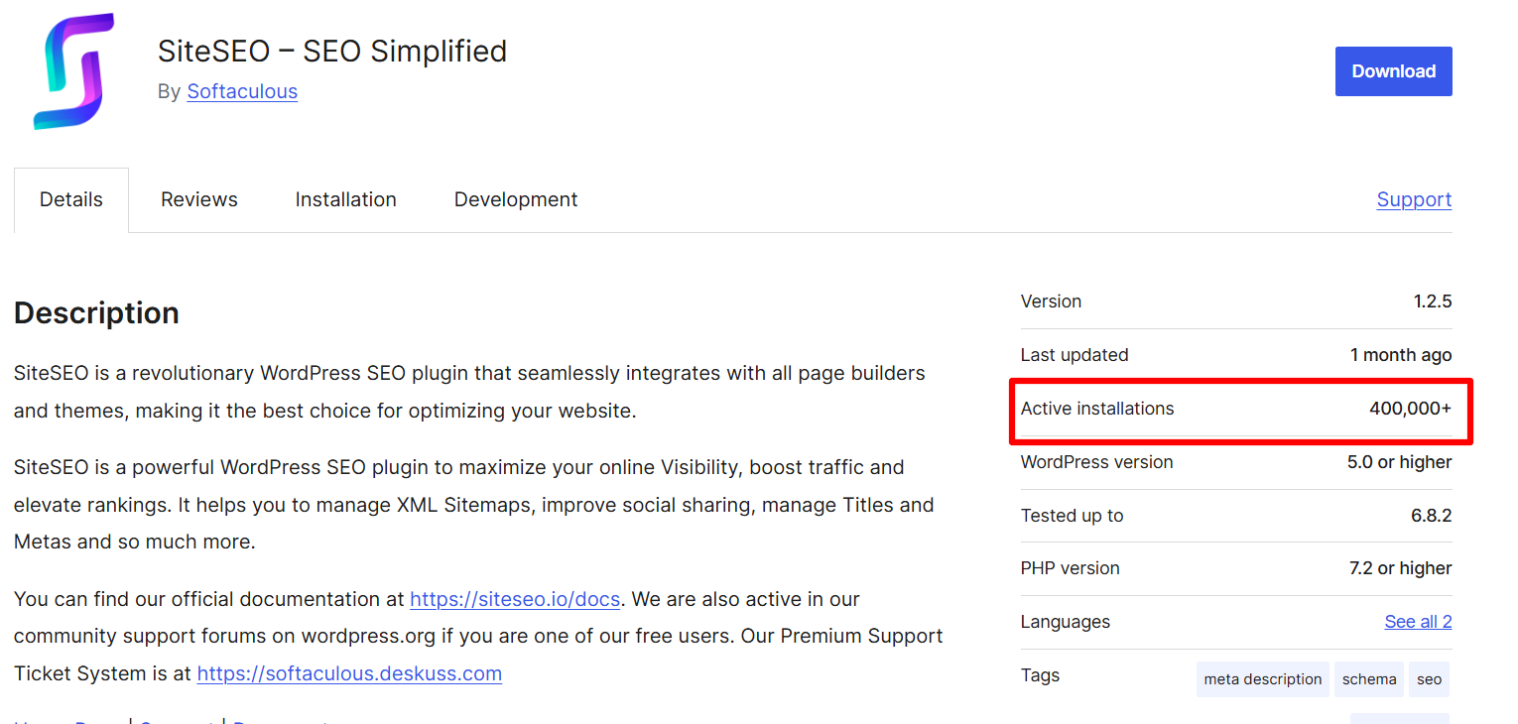
Task: Click the '1 month ago' last updated value
Action: 1401,355
